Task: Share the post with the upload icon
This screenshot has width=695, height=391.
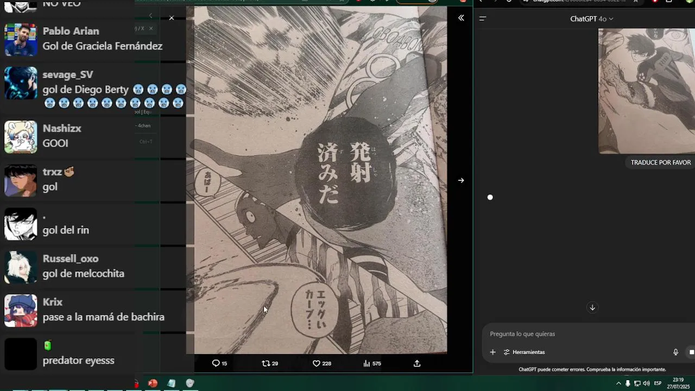Action: [417, 363]
